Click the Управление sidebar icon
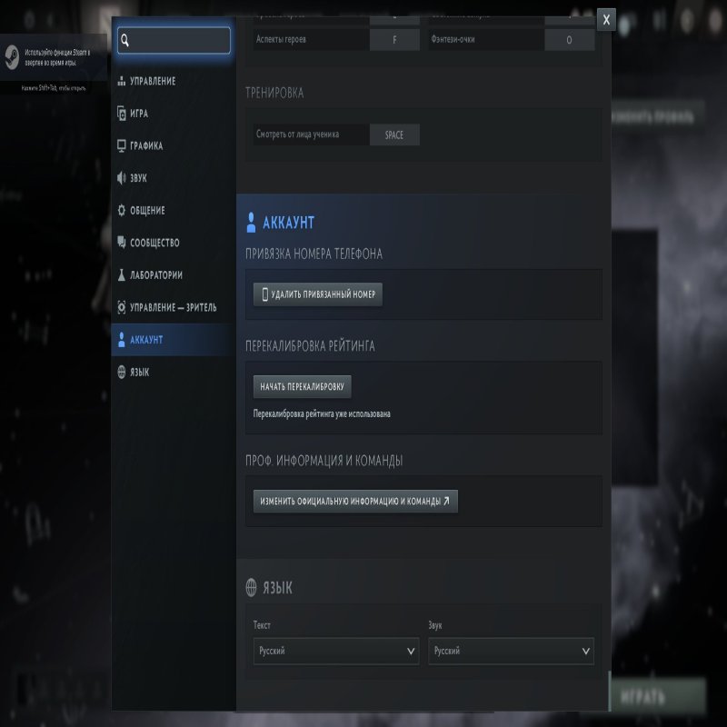 122,82
